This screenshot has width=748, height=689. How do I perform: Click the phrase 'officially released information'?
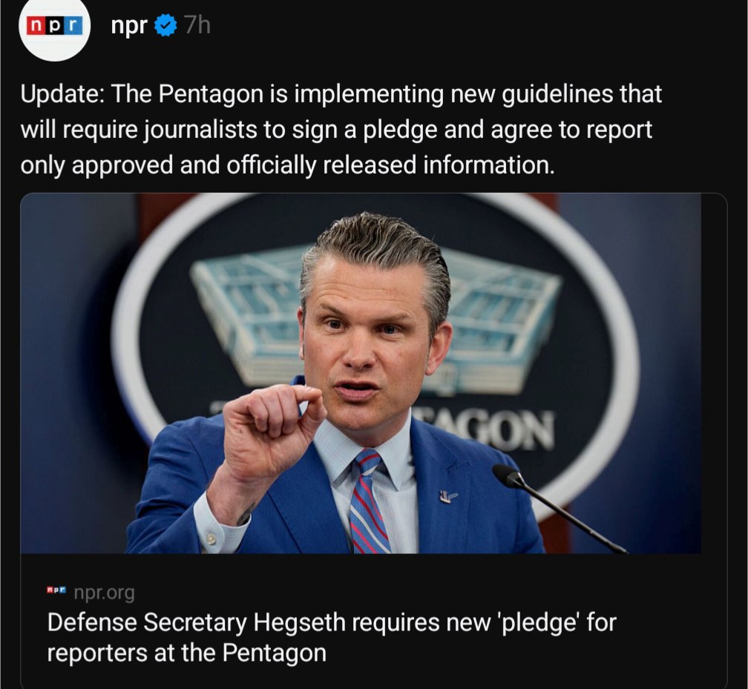point(390,165)
